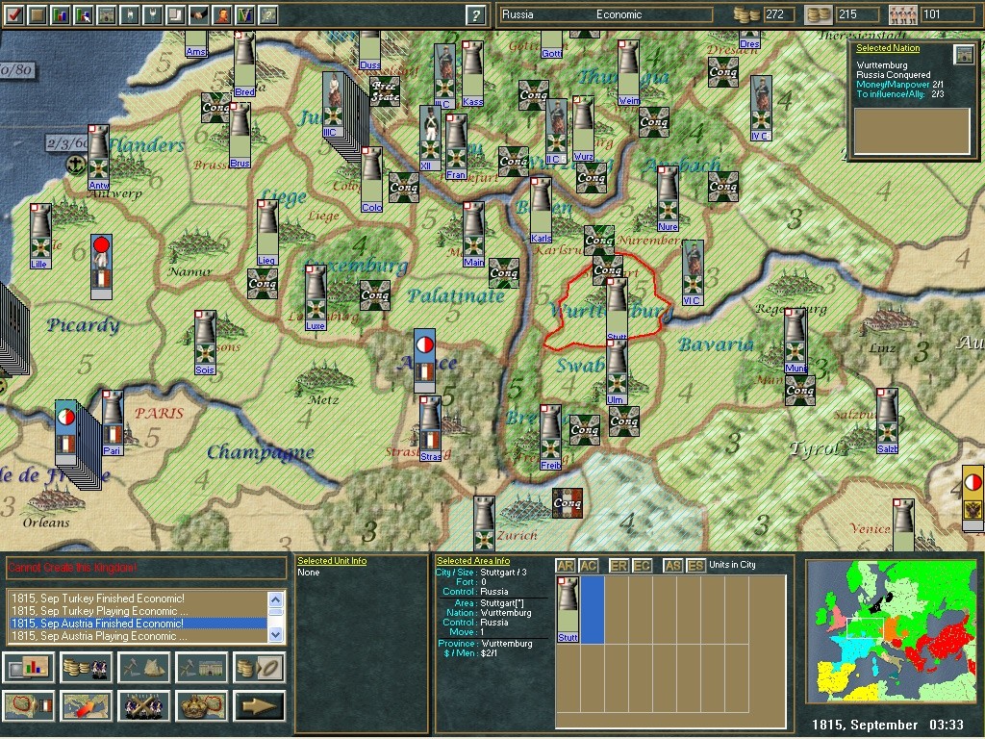Select the French unit in Alsace
Screen dimensions: 985x739
[424, 362]
